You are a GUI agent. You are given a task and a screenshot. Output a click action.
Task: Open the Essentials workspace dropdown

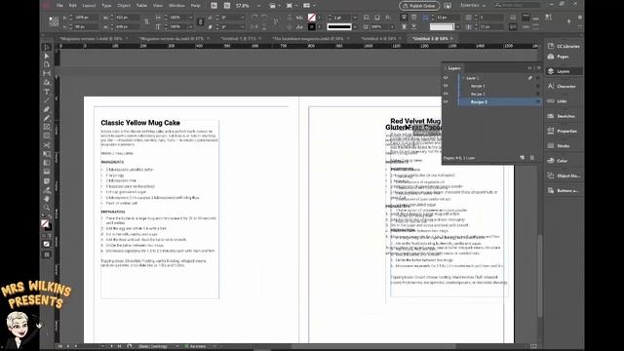(473, 5)
